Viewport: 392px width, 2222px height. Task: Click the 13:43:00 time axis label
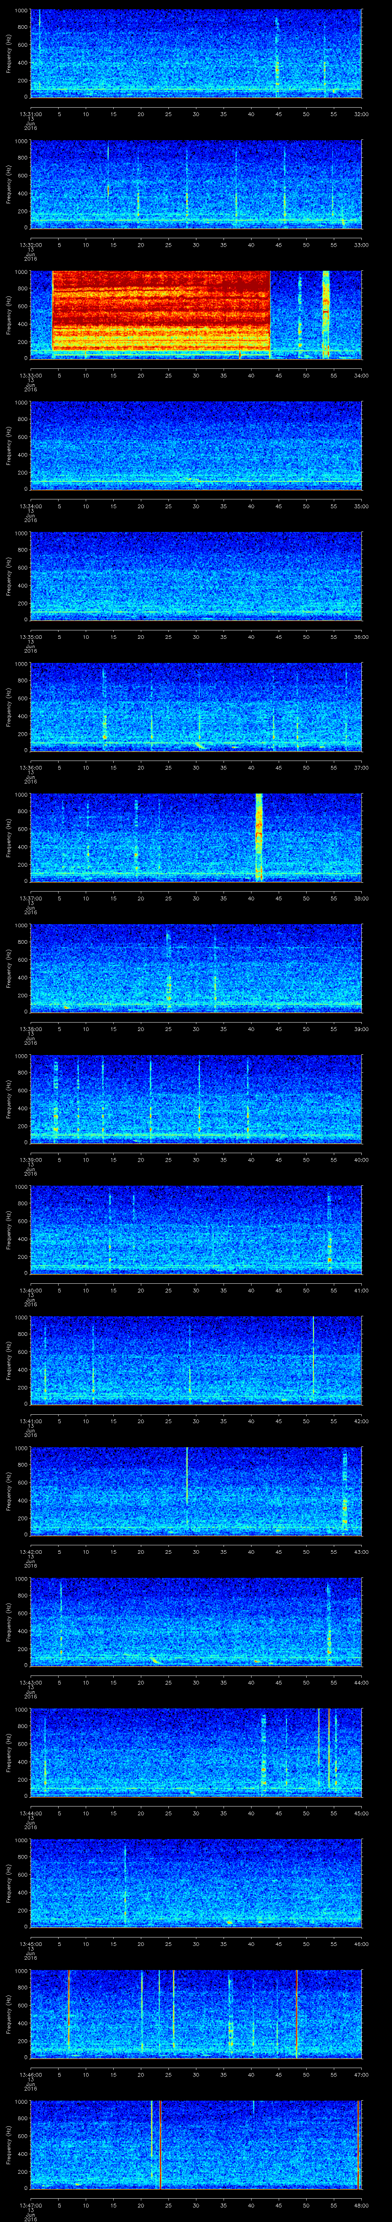coord(30,1682)
